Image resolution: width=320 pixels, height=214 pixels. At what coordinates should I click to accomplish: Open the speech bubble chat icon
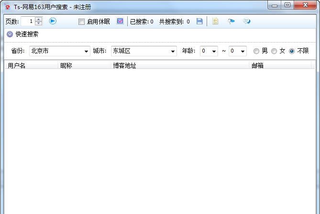click(246, 21)
